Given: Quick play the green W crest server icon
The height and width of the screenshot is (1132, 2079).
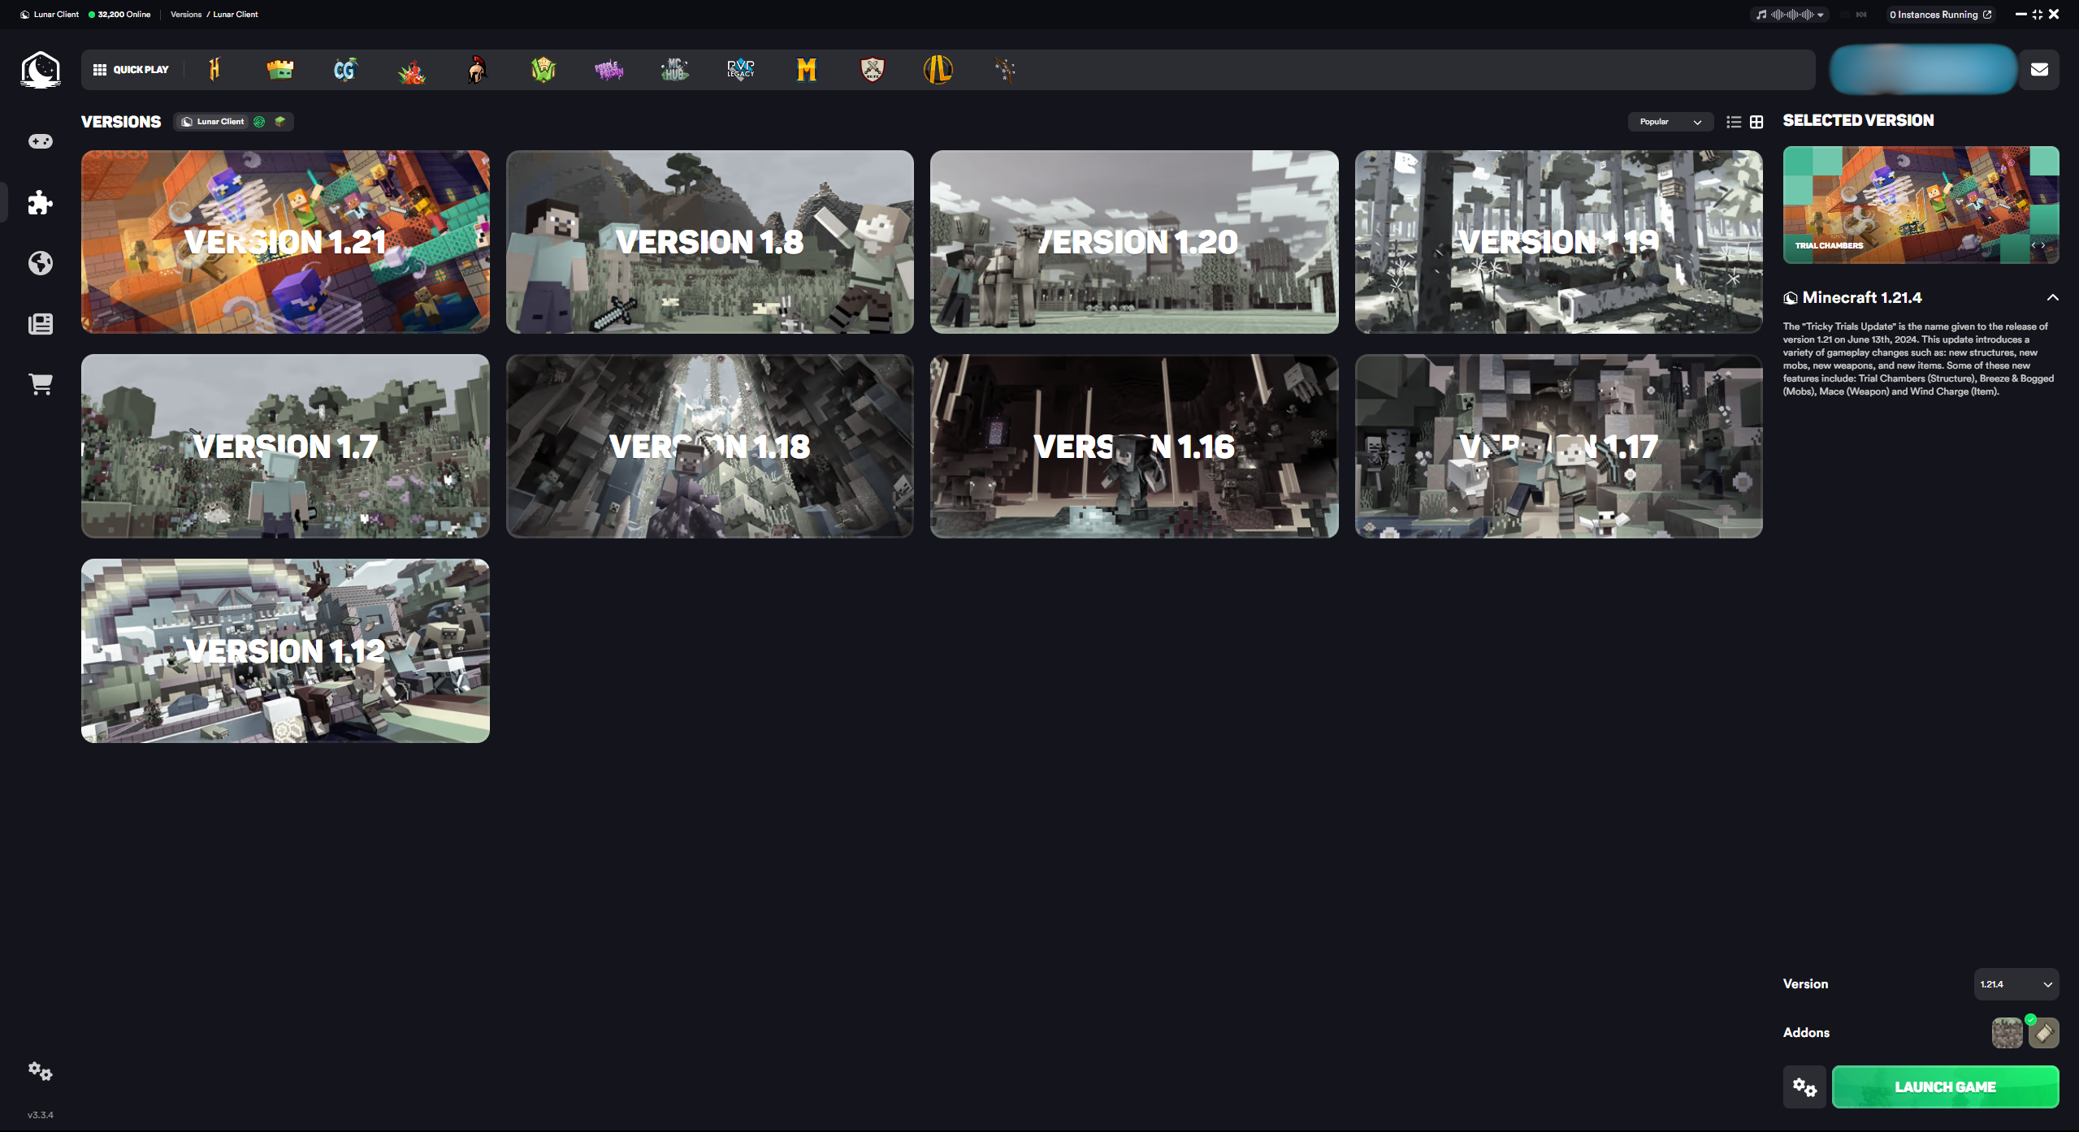Looking at the screenshot, I should 544,70.
